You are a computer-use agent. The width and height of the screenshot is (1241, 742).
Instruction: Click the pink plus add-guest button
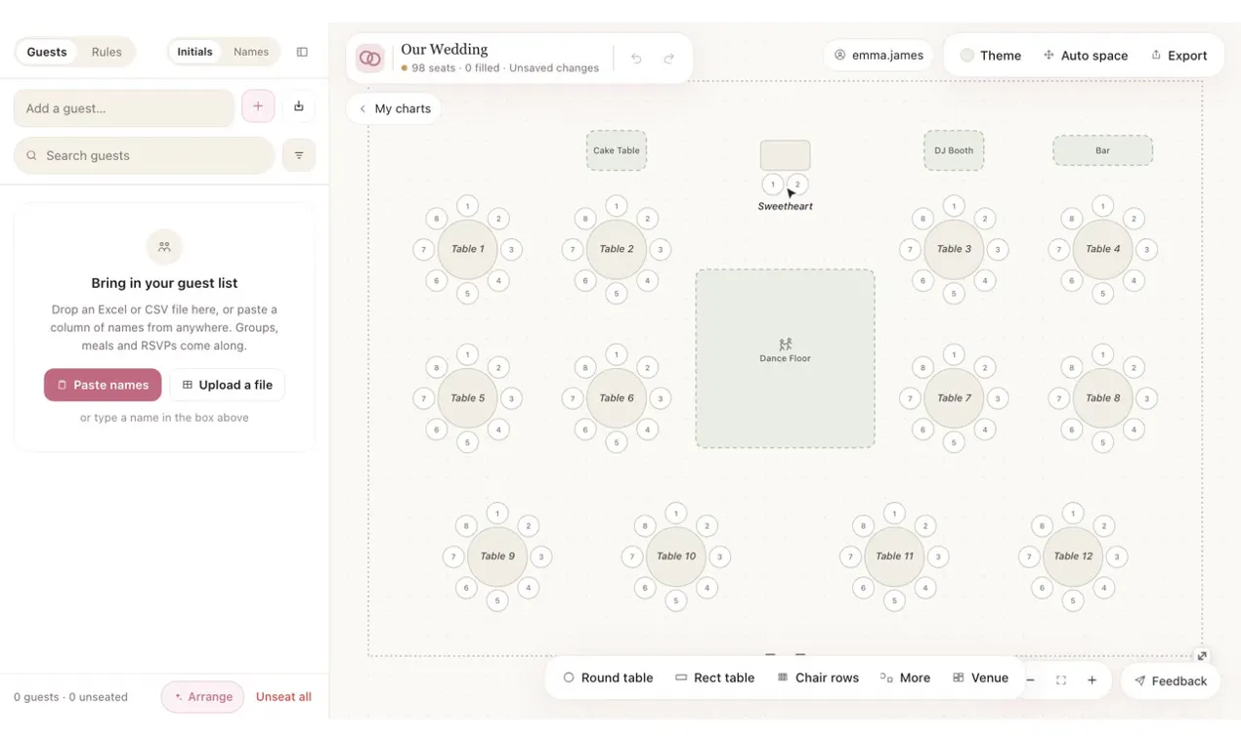(258, 106)
